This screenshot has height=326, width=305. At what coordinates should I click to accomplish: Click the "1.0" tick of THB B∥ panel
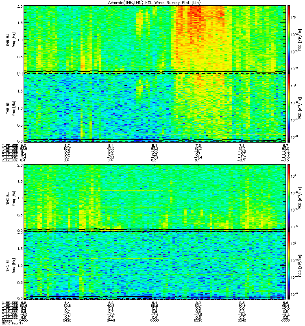pyautogui.click(x=20, y=108)
